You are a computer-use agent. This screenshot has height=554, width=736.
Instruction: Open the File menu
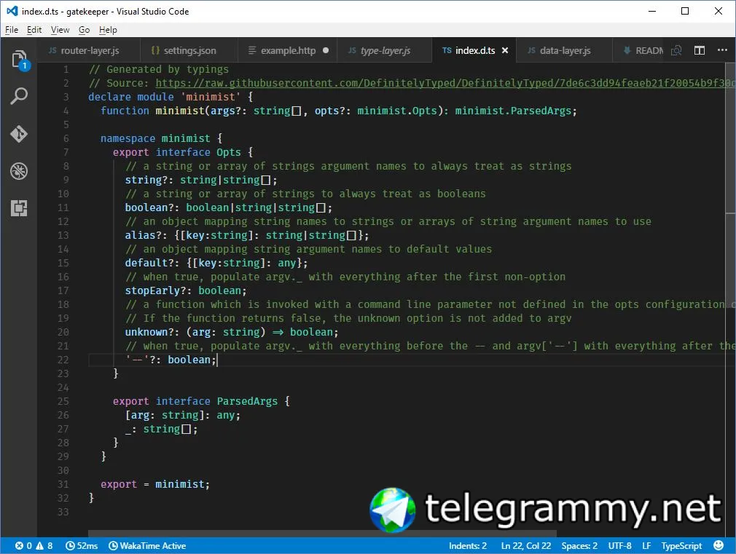coord(12,30)
